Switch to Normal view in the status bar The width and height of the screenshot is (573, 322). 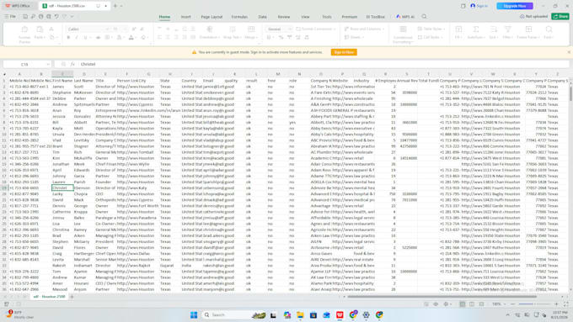(463, 304)
